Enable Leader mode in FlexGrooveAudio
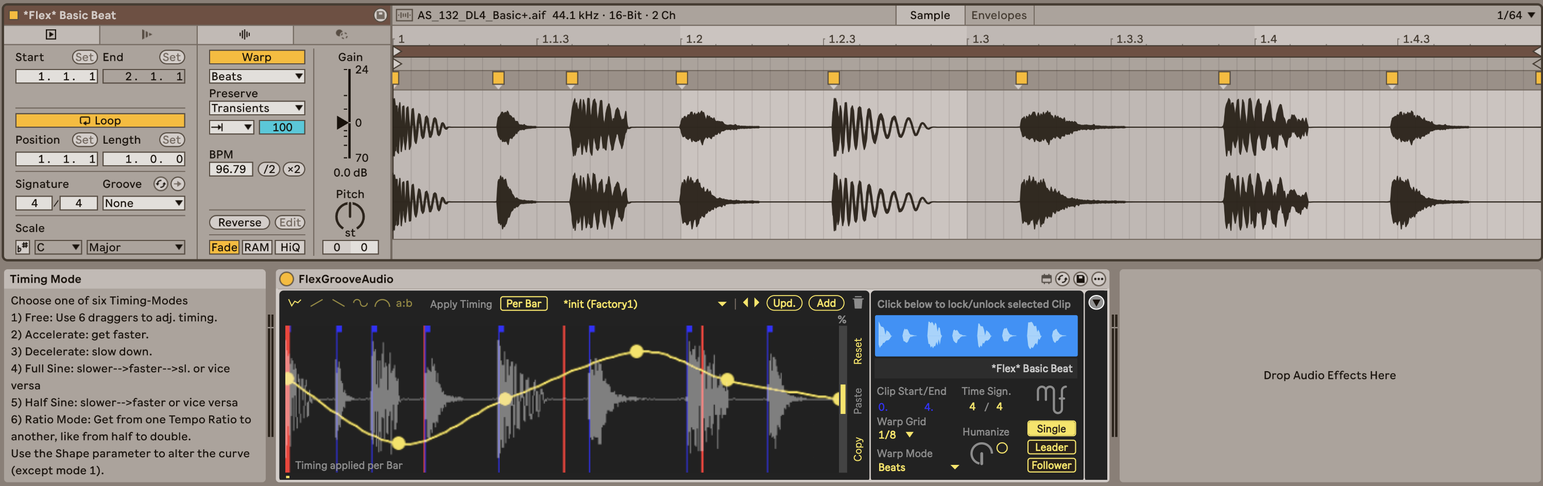Image resolution: width=1543 pixels, height=486 pixels. (x=1051, y=447)
